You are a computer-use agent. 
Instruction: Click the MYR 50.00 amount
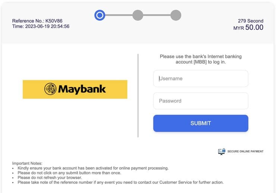(248, 28)
